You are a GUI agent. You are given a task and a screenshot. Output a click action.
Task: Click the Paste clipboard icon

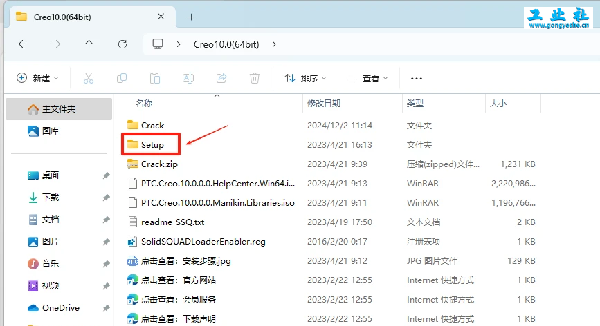click(x=155, y=78)
